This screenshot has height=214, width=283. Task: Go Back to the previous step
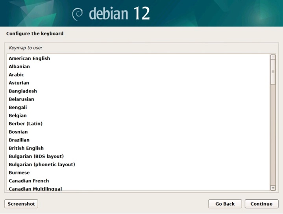coord(225,204)
